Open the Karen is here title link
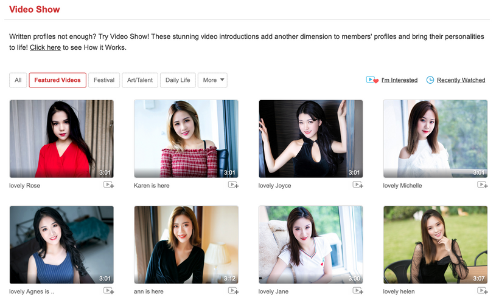This screenshot has width=499, height=303. coord(152,185)
